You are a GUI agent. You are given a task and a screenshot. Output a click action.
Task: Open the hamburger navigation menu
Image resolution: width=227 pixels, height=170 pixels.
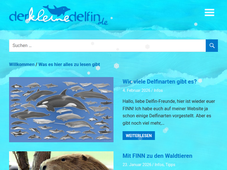[209, 12]
